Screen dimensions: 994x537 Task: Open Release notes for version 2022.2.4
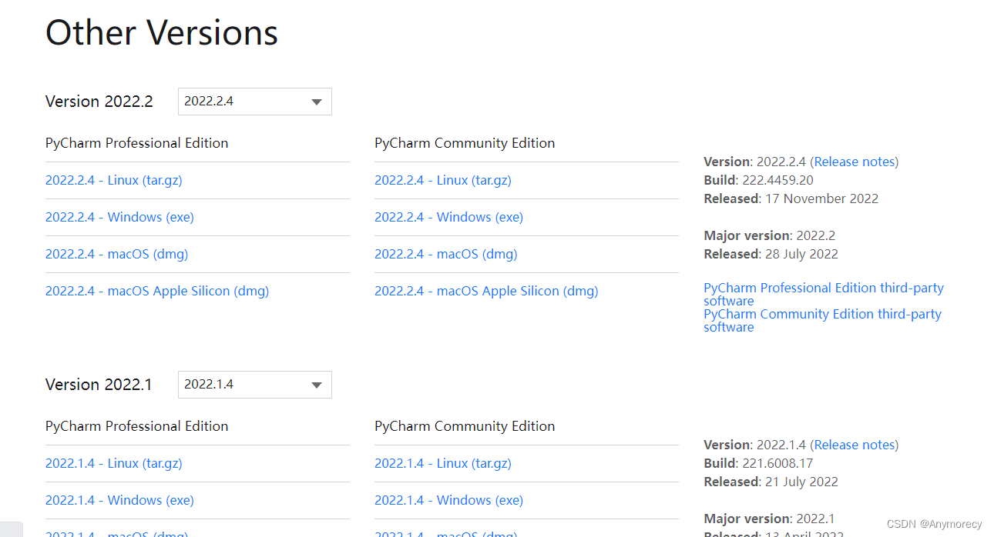(855, 162)
